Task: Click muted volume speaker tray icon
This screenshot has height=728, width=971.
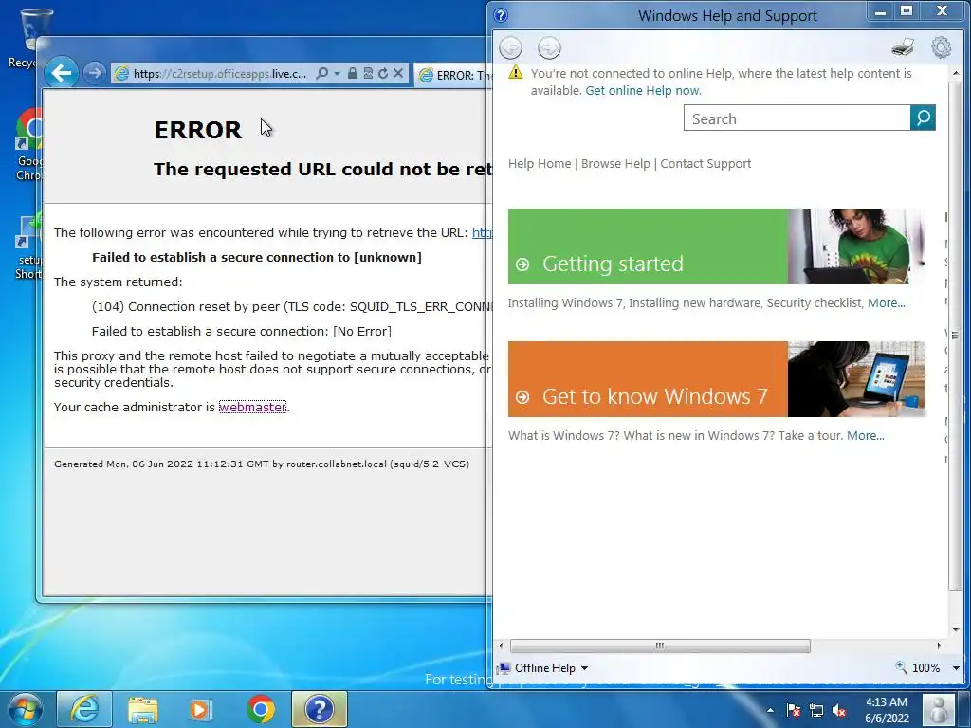Action: pos(840,710)
